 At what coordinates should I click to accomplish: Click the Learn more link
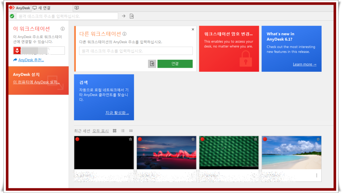(x=305, y=64)
